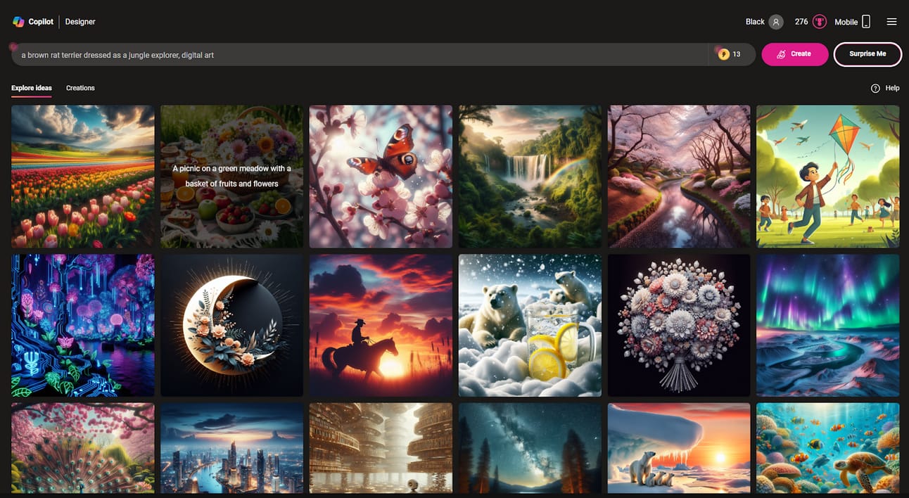Click the Copilot brand name

point(41,22)
